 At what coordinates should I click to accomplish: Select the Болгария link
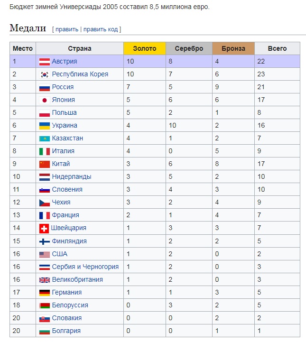click(66, 331)
